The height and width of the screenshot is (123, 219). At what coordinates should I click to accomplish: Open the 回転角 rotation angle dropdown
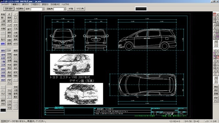[65, 9]
